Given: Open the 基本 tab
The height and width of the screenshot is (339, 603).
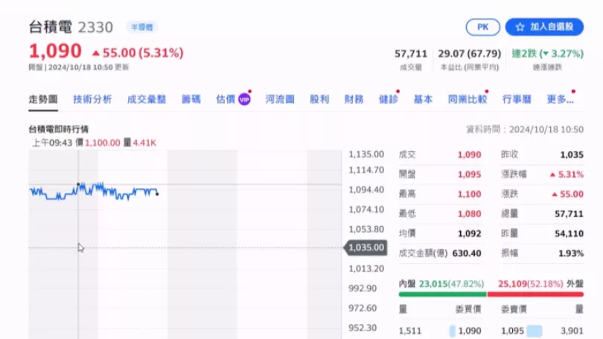Looking at the screenshot, I should [423, 100].
